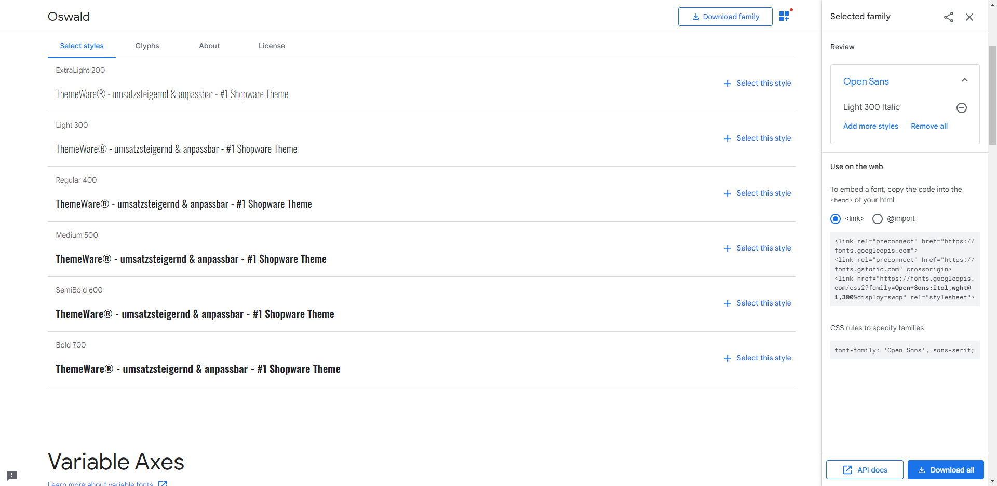
Task: Select the Regular 400 style
Action: 758,193
